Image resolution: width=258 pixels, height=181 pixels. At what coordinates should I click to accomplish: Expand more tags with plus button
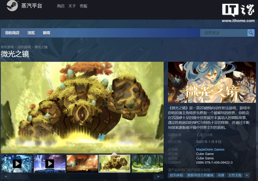tap(247, 175)
